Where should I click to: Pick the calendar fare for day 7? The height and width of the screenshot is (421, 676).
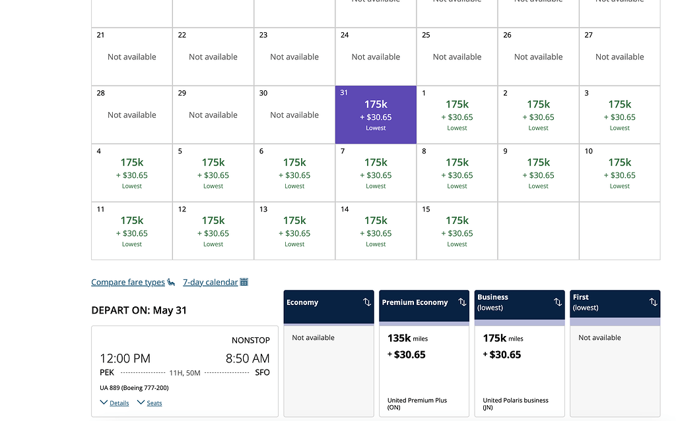[x=376, y=173]
